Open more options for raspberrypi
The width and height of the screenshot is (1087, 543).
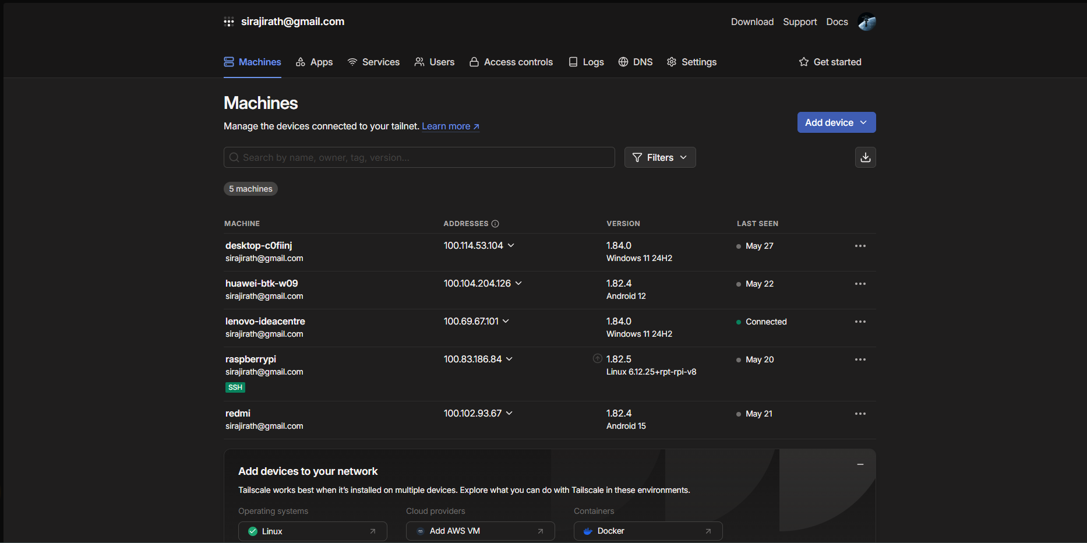click(860, 359)
